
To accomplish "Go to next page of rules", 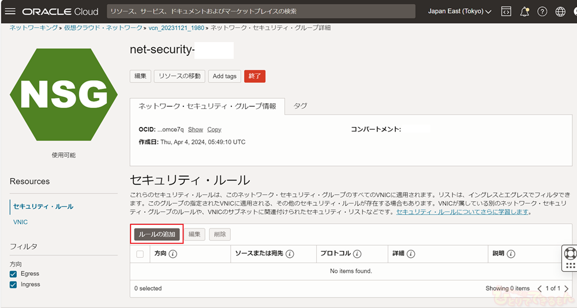I will pos(567,288).
